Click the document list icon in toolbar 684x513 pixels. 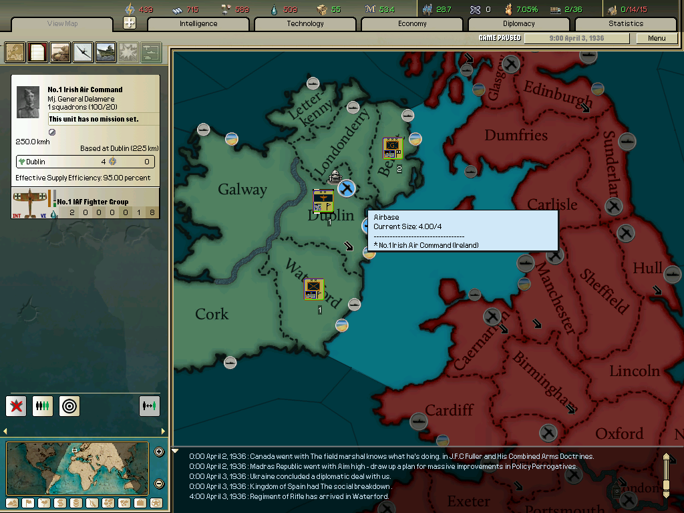tap(37, 51)
